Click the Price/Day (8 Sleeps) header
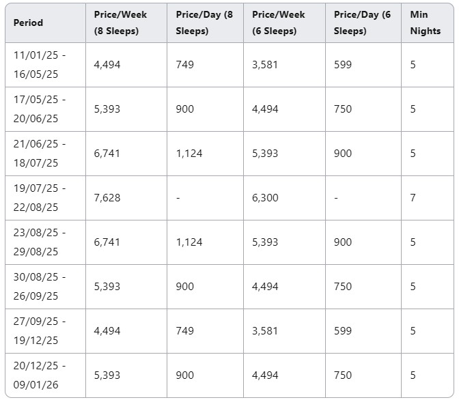Screen dimensions: 459x400 point(204,23)
